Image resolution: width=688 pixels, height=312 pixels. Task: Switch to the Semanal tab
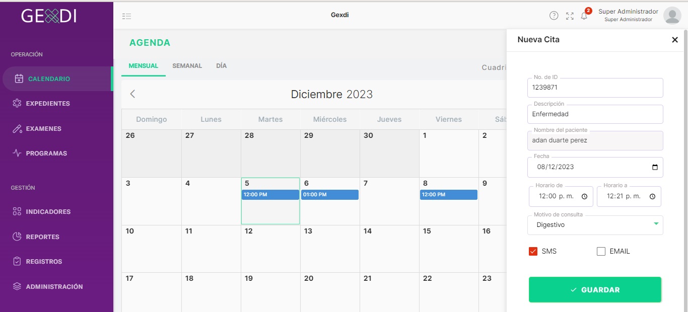(x=187, y=66)
